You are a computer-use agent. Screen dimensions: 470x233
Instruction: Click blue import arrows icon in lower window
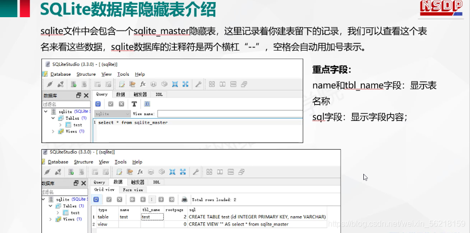(x=172, y=172)
